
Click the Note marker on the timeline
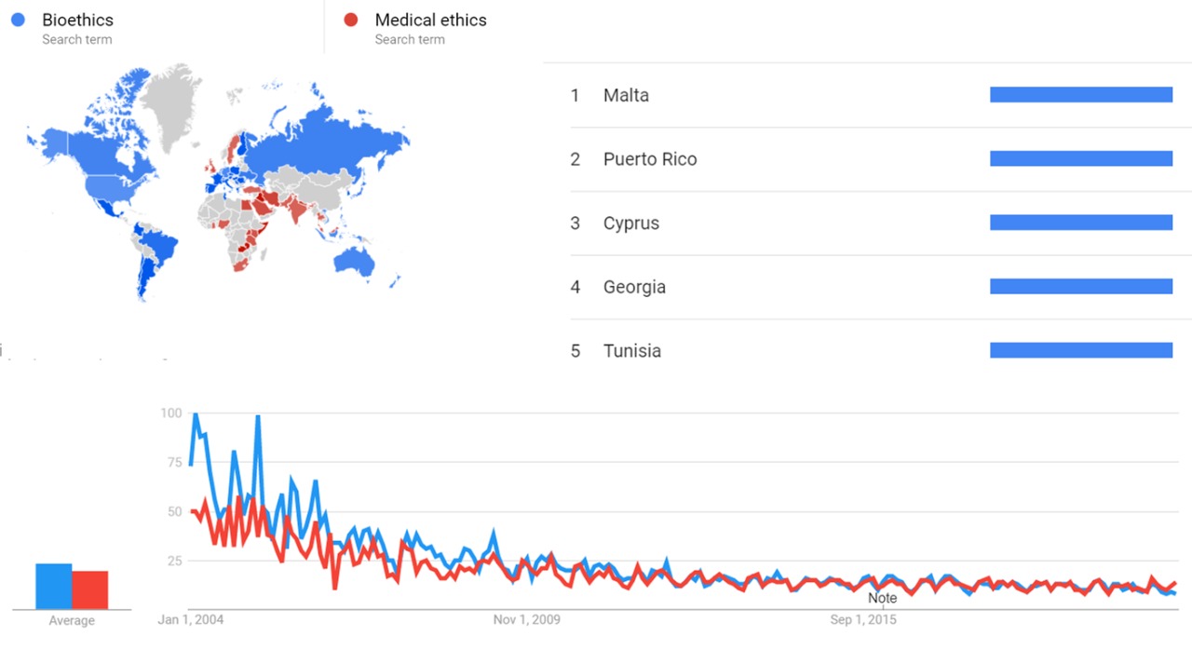(x=882, y=598)
